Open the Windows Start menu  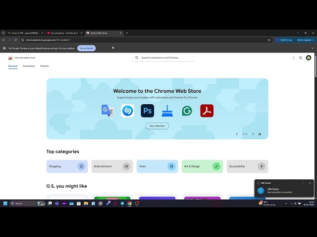(x=5, y=203)
